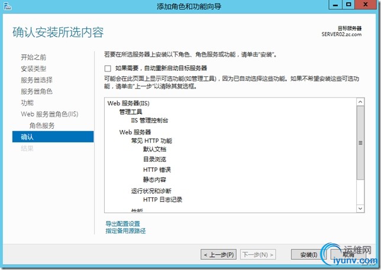
Task: Minimize the wizard window
Action: (x=335, y=5)
